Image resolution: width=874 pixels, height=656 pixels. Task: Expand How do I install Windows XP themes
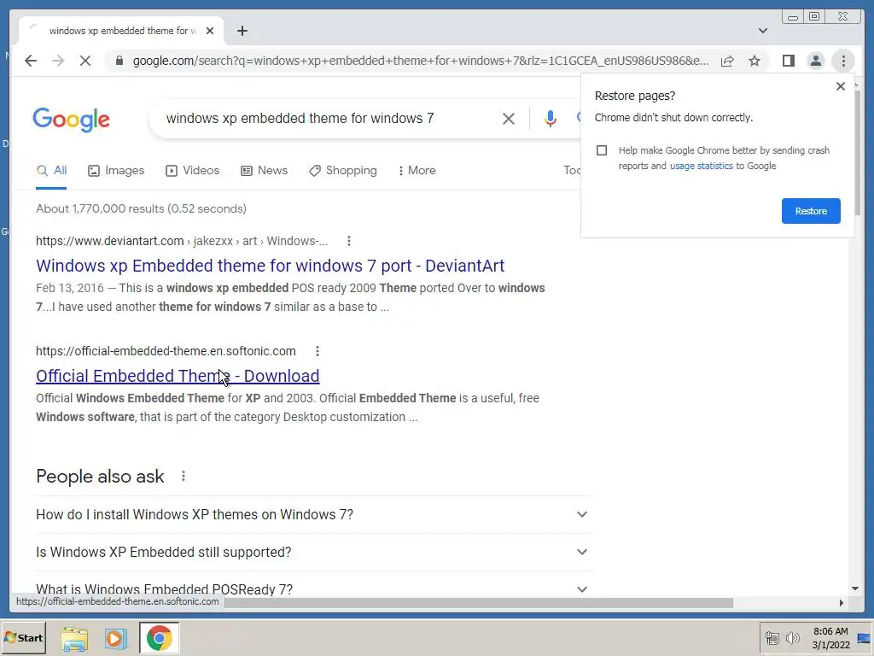312,514
